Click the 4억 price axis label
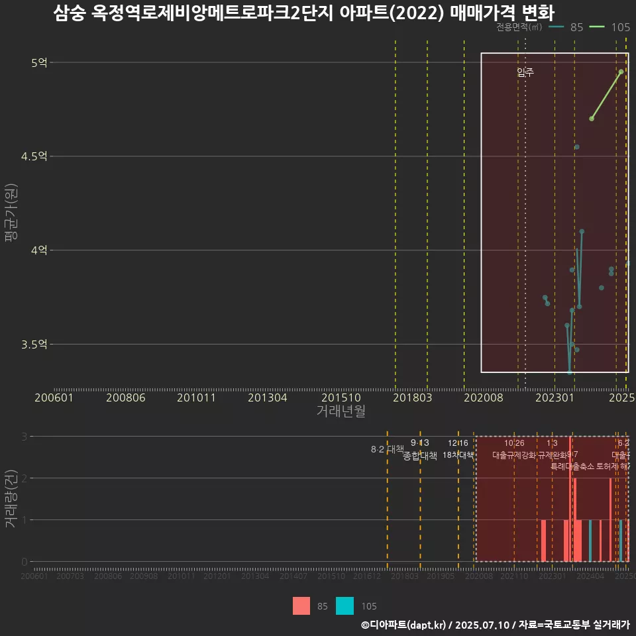 [x=39, y=250]
